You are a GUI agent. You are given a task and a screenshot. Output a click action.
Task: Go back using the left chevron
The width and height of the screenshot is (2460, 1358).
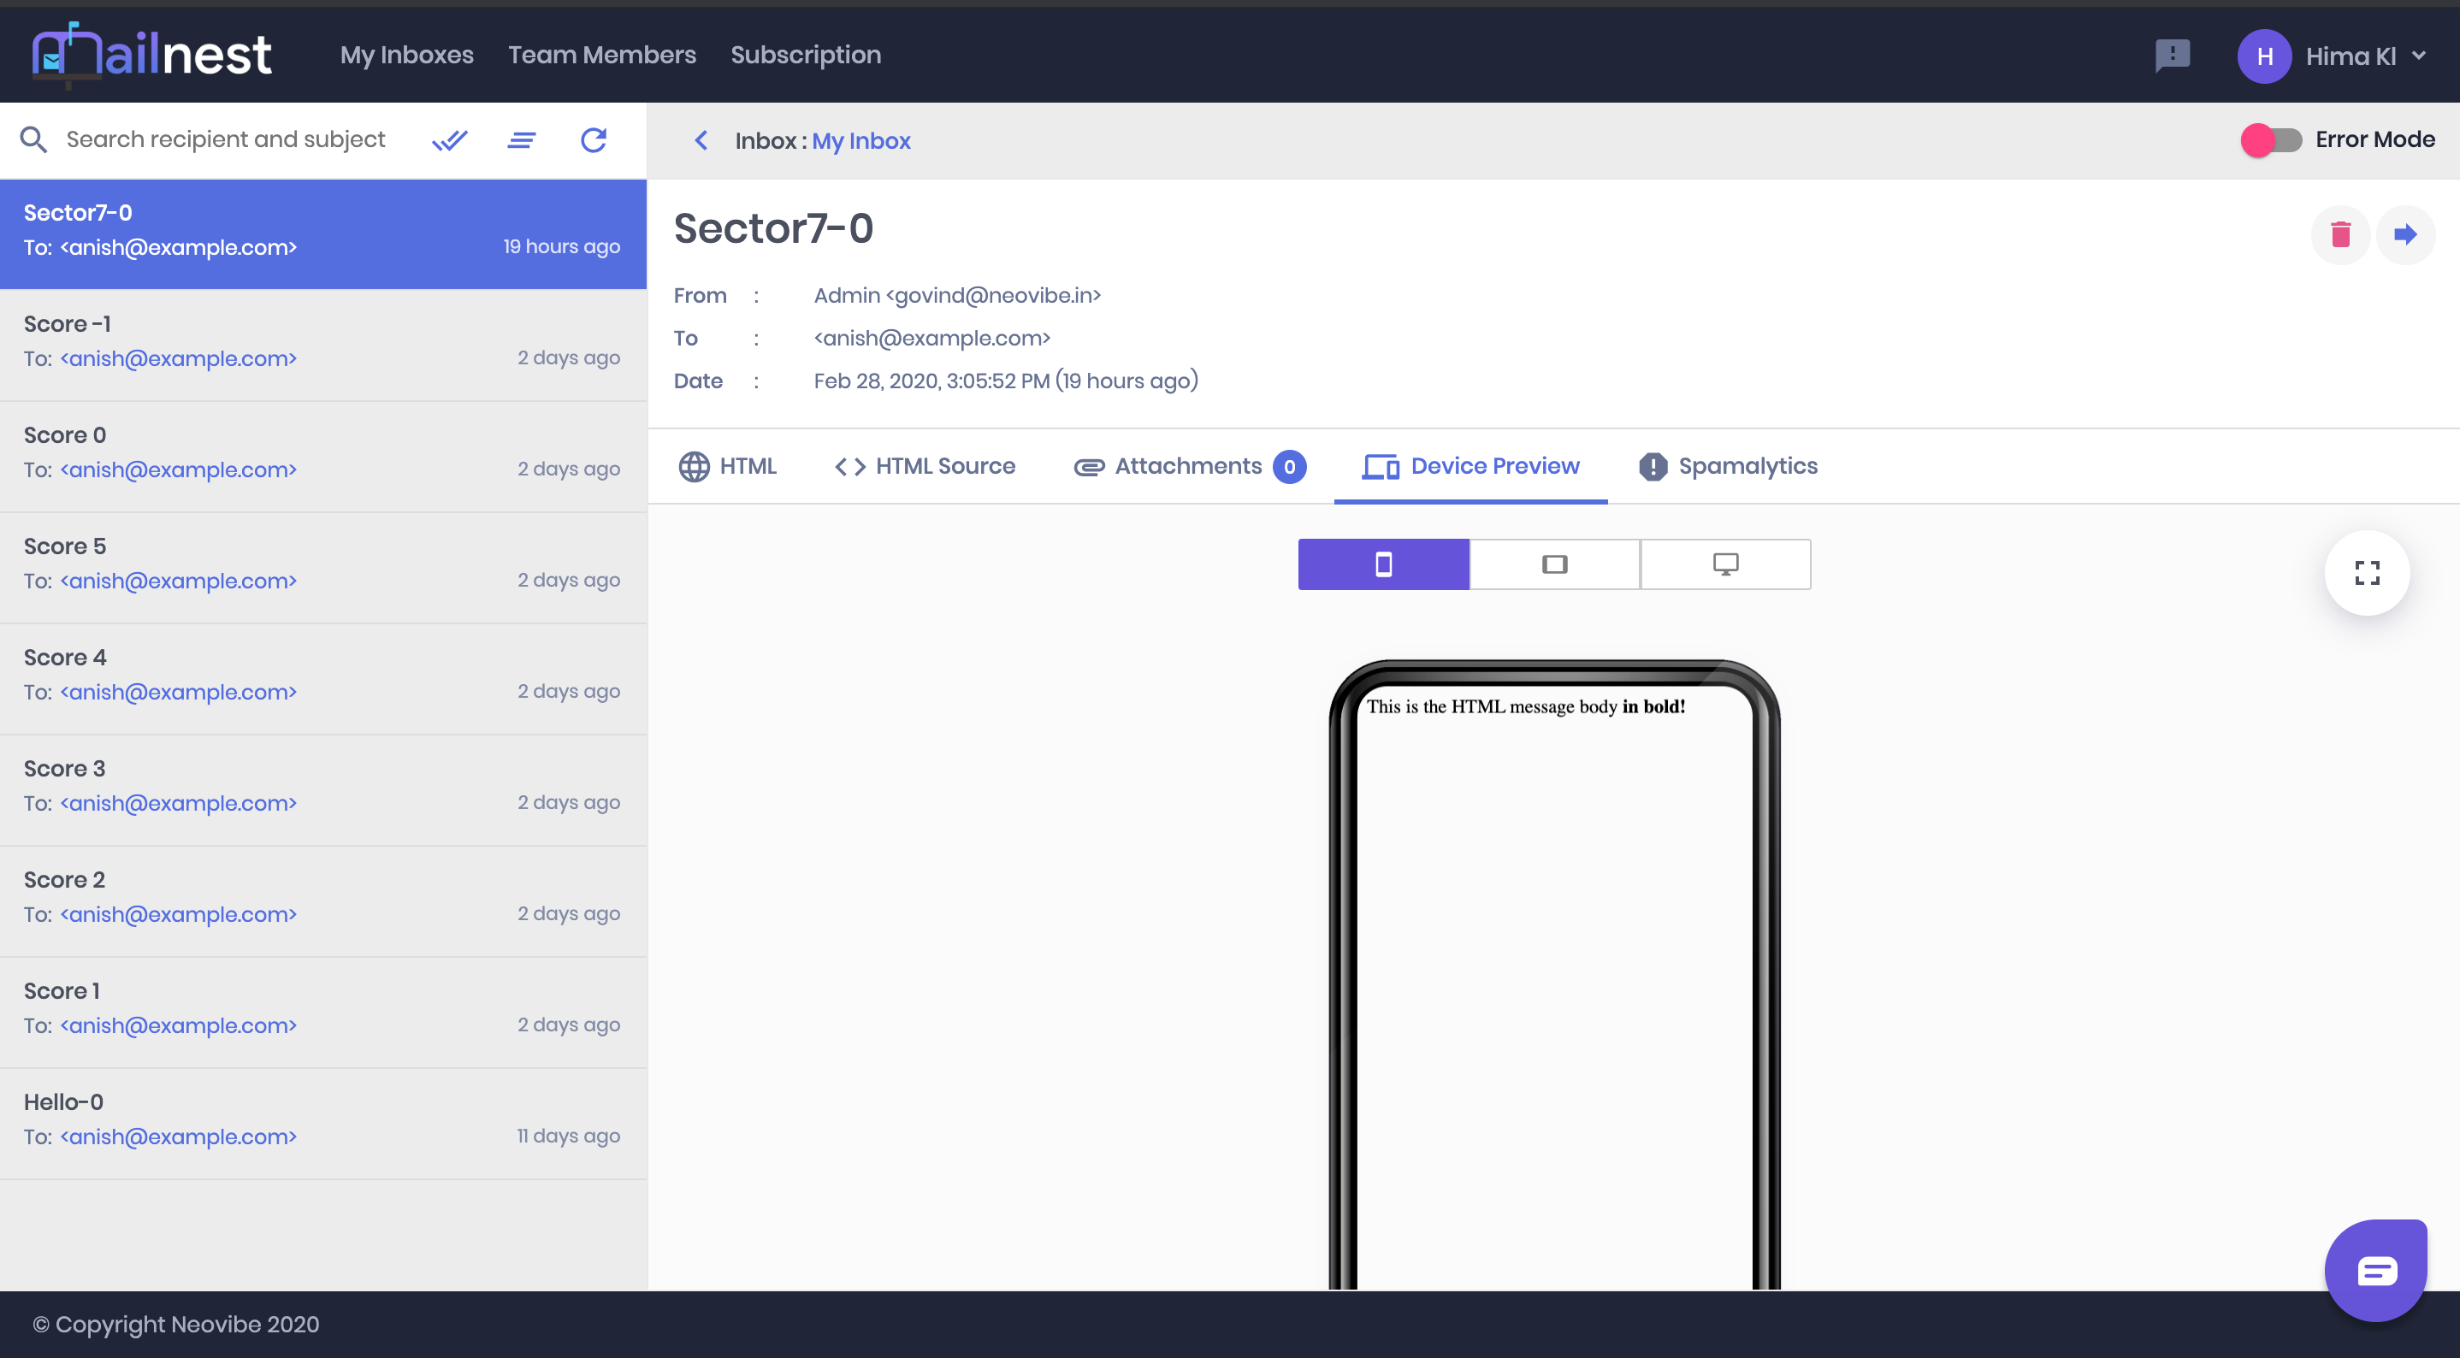pyautogui.click(x=701, y=140)
